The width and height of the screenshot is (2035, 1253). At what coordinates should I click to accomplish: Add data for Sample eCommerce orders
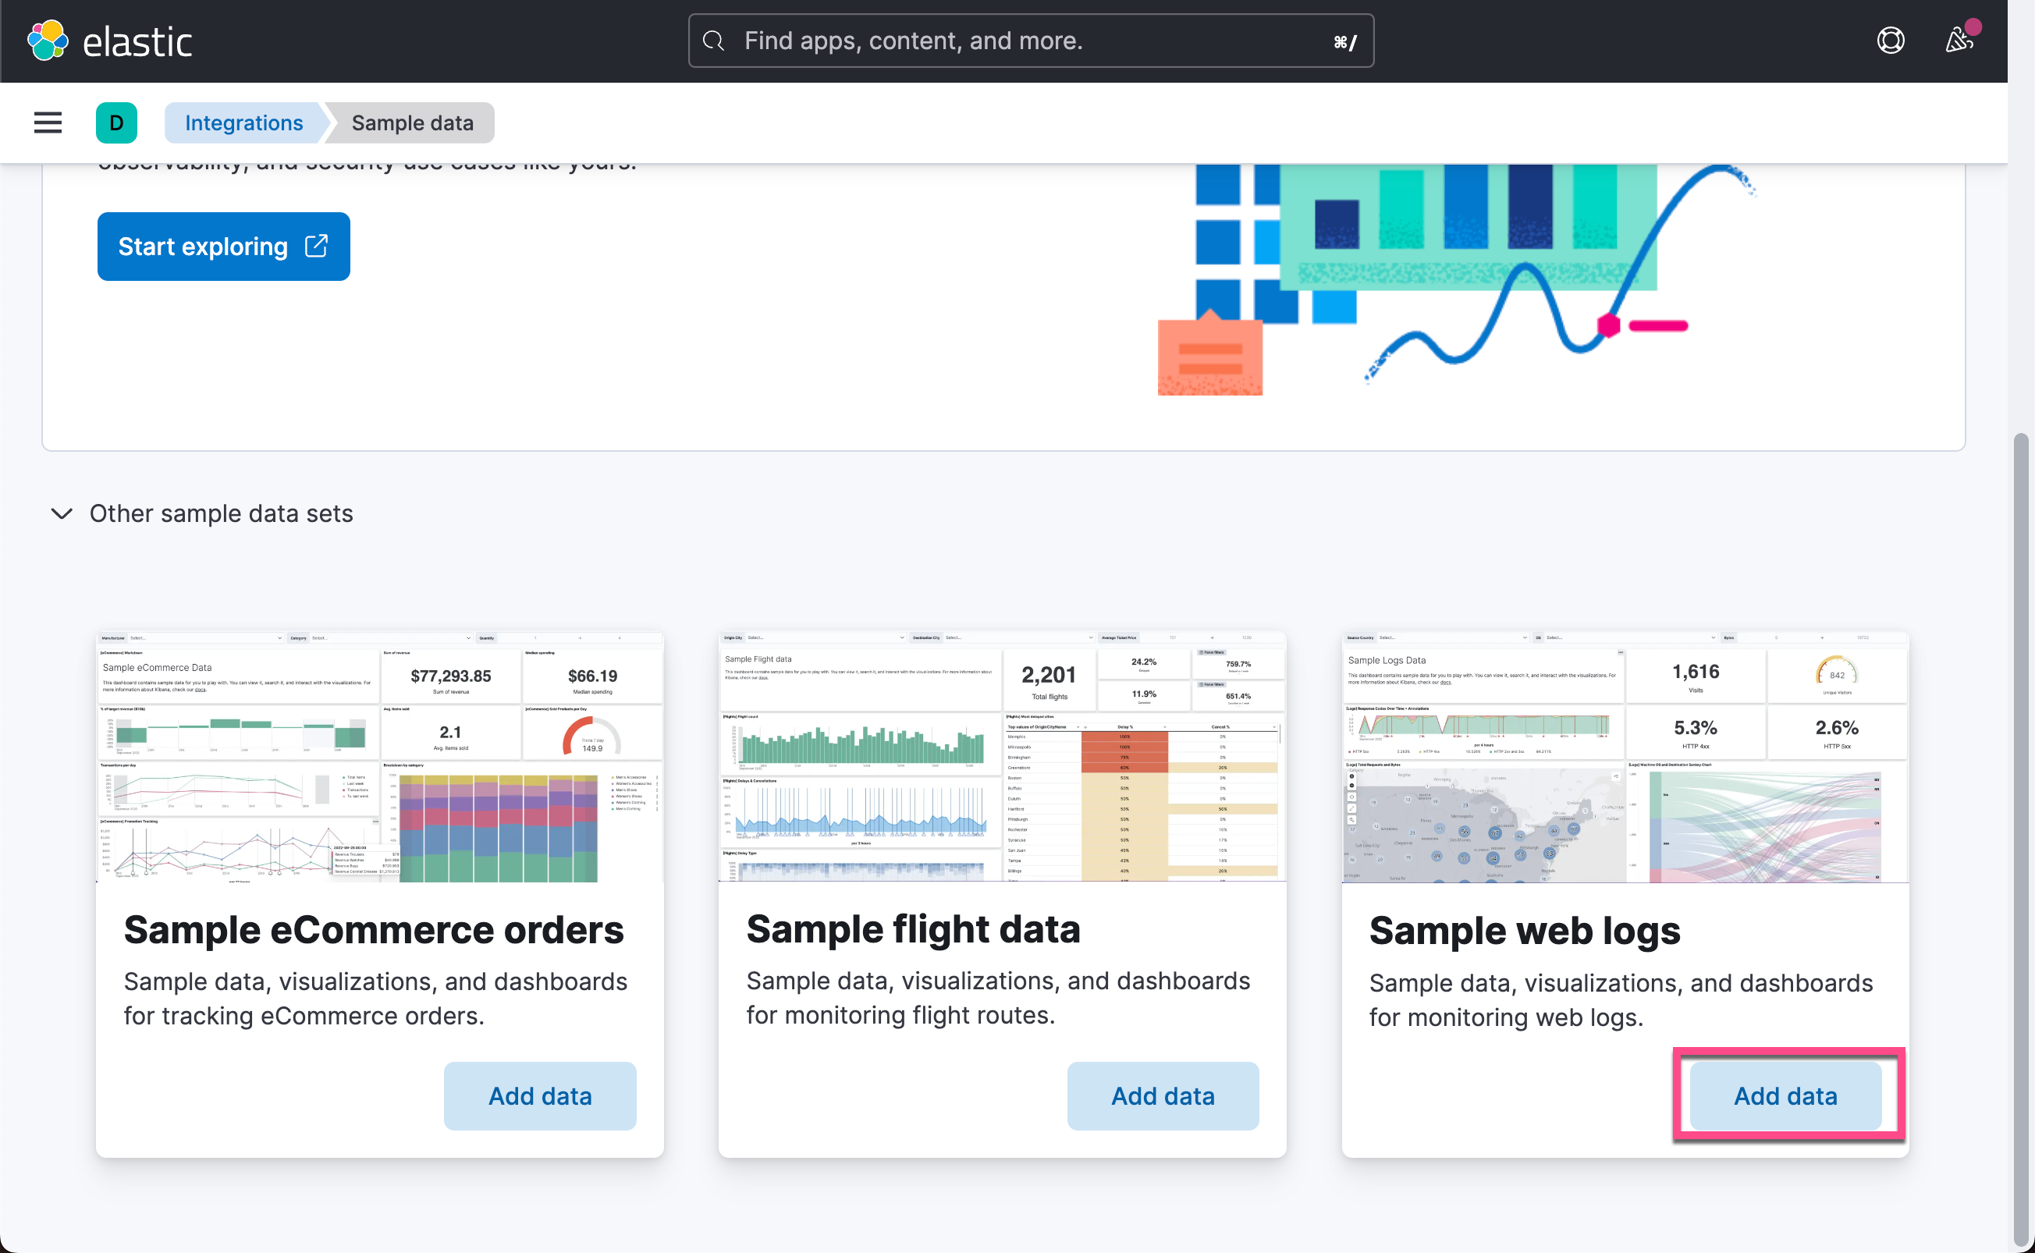pos(539,1095)
